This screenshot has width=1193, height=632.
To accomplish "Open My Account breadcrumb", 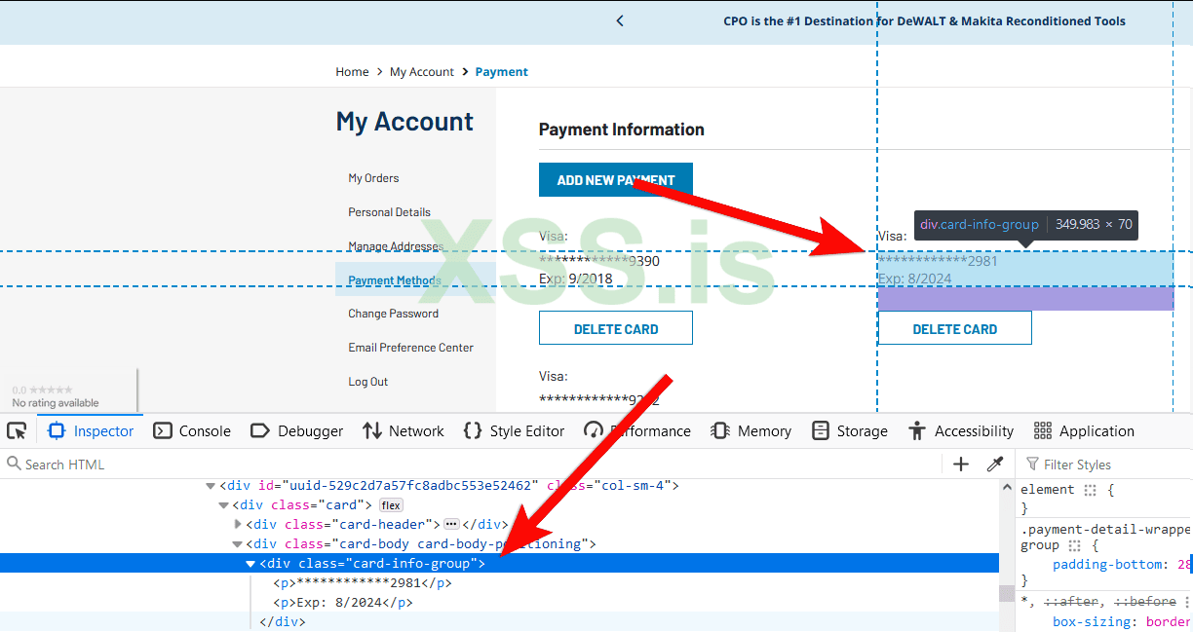I will 422,72.
